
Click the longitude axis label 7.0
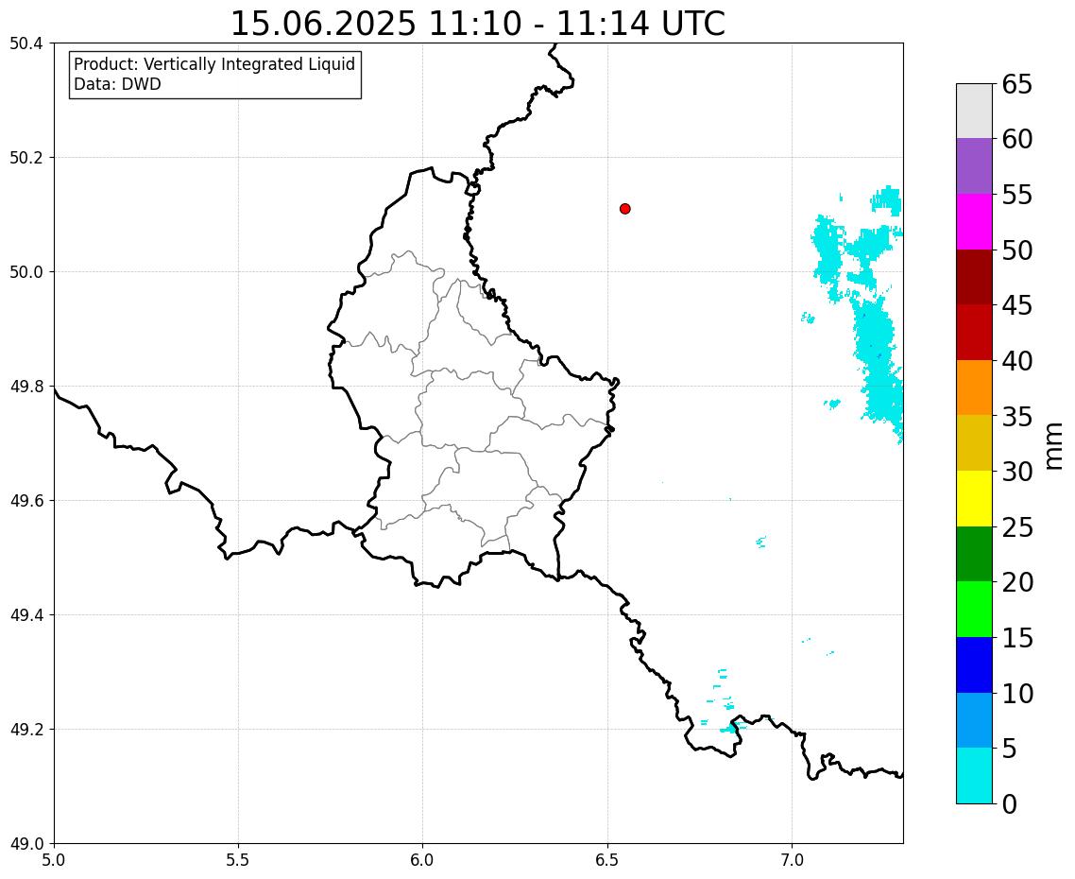[x=792, y=860]
